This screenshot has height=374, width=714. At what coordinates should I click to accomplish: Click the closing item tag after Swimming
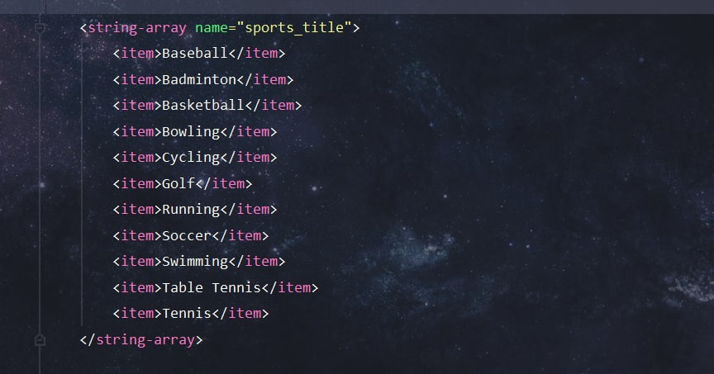point(257,262)
